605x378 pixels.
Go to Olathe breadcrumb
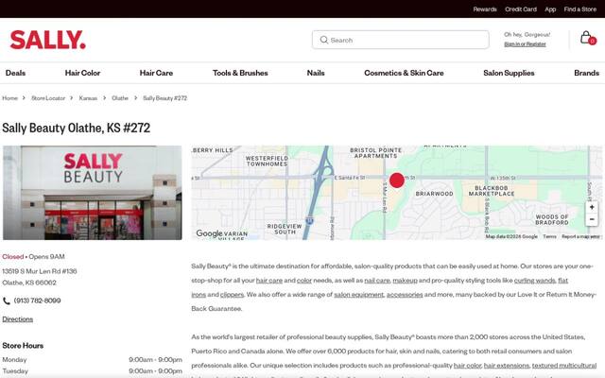pyautogui.click(x=120, y=98)
